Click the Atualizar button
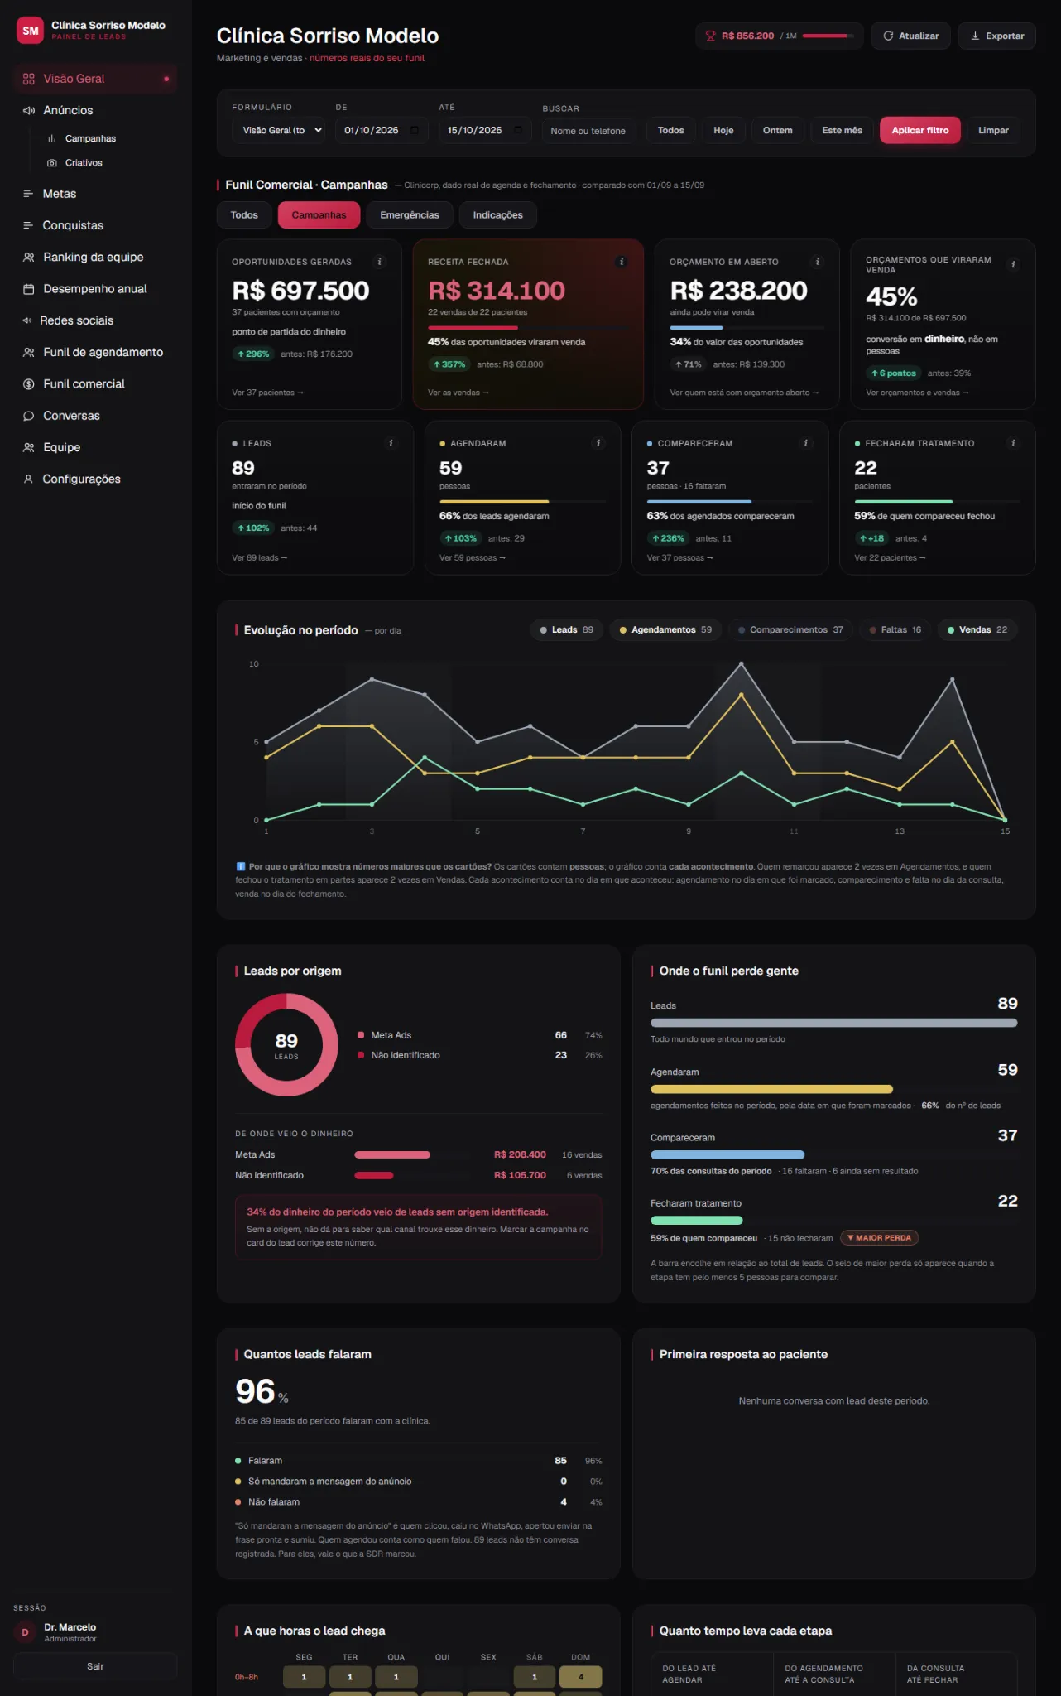 [x=910, y=36]
